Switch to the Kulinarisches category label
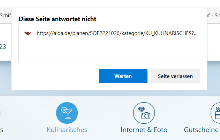 (67, 130)
